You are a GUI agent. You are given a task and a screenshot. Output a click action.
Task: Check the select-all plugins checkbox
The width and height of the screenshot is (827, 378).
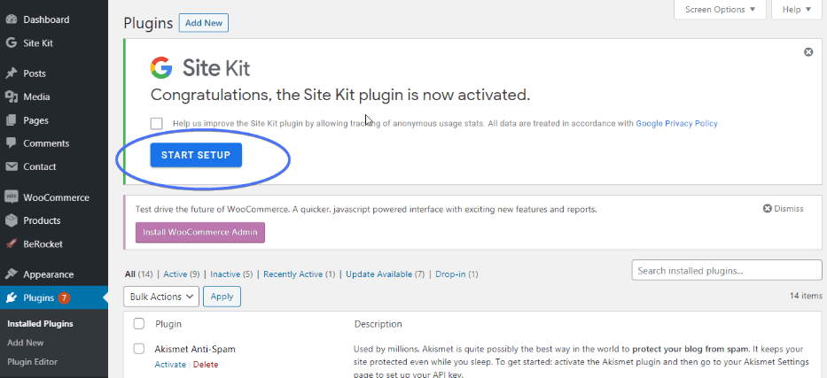pos(138,324)
